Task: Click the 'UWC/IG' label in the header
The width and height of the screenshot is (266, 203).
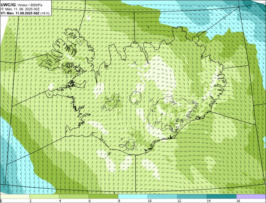Action: (8, 5)
